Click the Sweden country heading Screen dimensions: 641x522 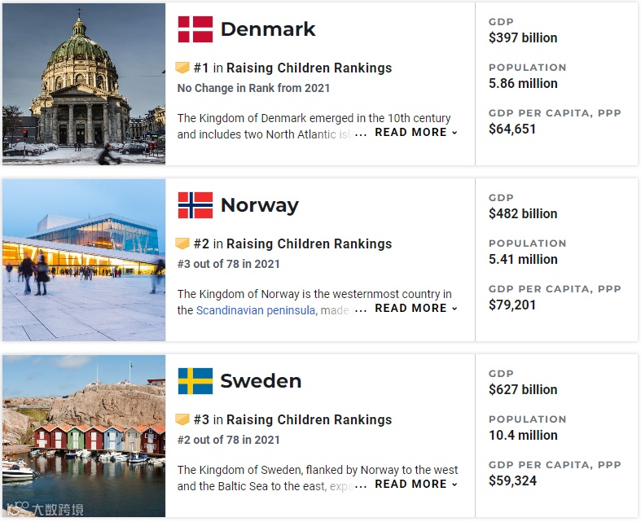pyautogui.click(x=261, y=381)
